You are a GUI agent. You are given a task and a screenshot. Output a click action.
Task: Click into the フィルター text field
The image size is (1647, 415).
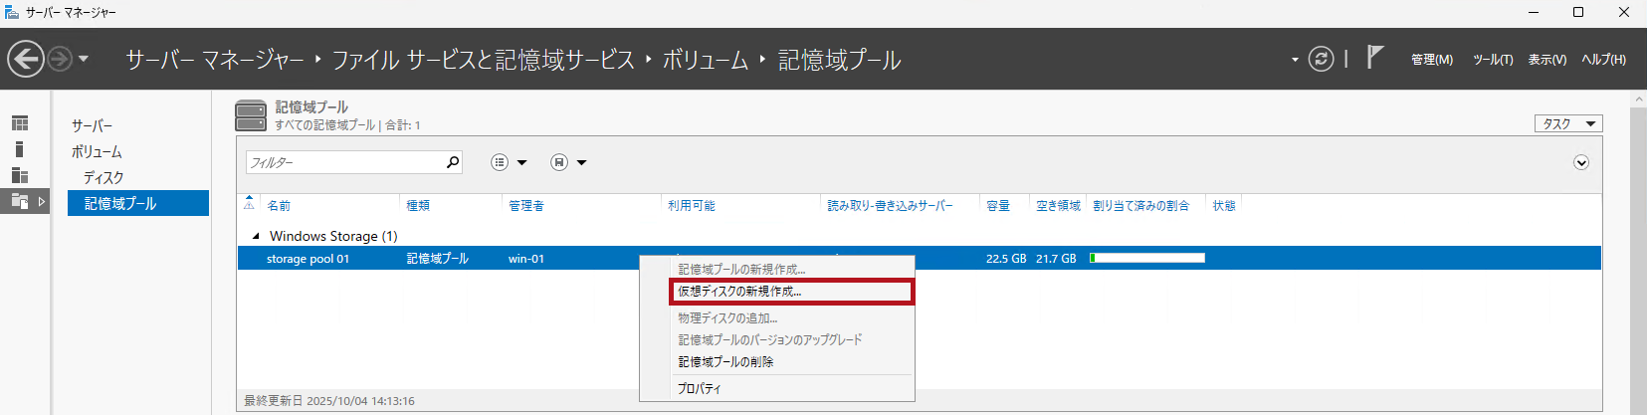[x=343, y=162]
